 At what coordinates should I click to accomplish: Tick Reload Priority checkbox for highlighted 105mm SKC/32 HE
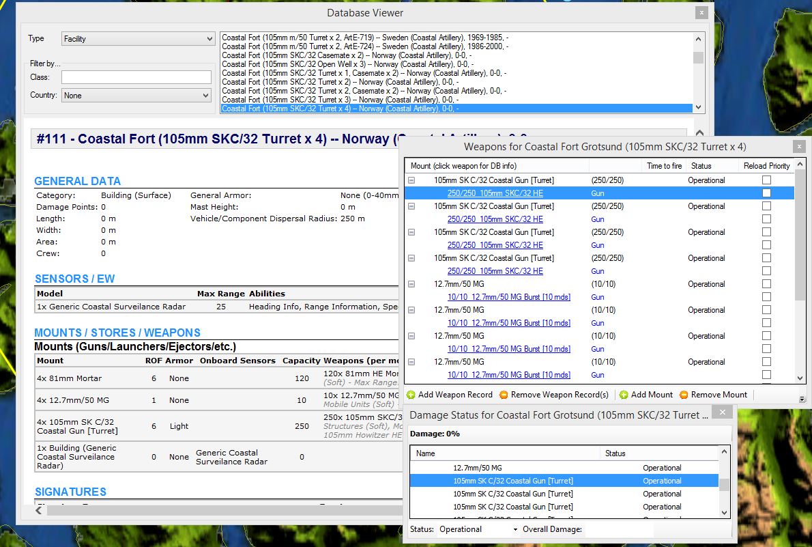point(766,193)
